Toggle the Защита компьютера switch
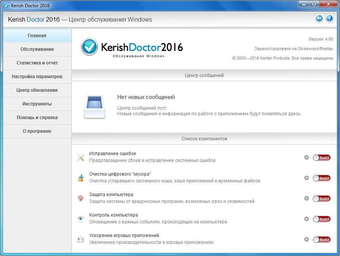Screen dimensions: 340x256 (x=321, y=199)
